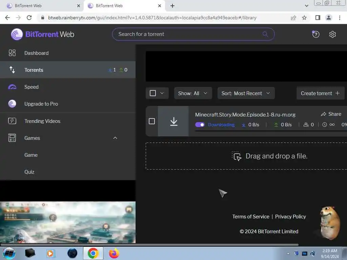Click the Windows Start orb
The width and height of the screenshot is (347, 260).
[9, 253]
